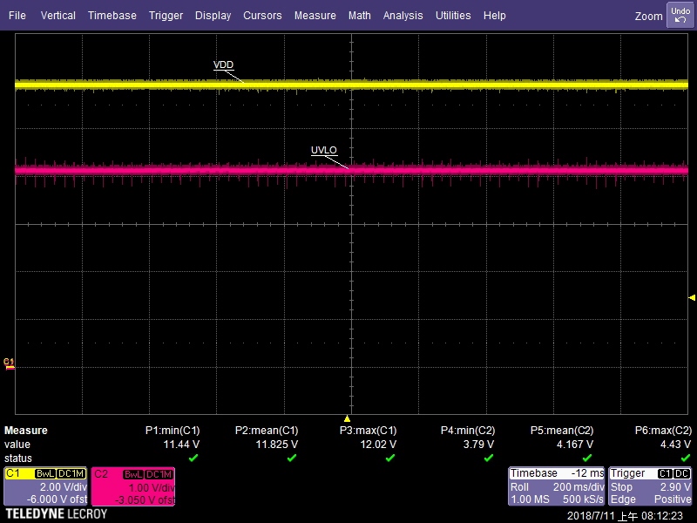The height and width of the screenshot is (523, 697).
Task: Click the C2 DC1M coupling badge
Action: click(159, 474)
